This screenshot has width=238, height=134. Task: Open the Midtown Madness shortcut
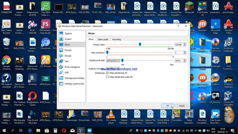coord(229,80)
